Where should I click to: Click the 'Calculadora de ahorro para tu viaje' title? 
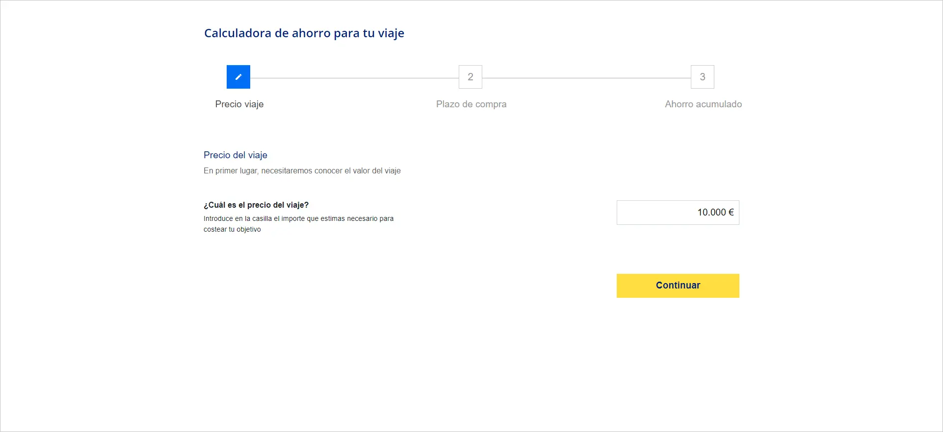[304, 33]
